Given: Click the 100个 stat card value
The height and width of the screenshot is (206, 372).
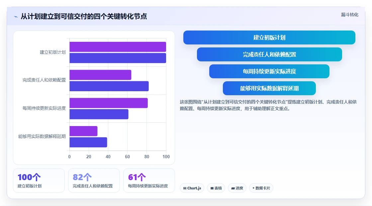Looking at the screenshot, I should [x=29, y=177].
